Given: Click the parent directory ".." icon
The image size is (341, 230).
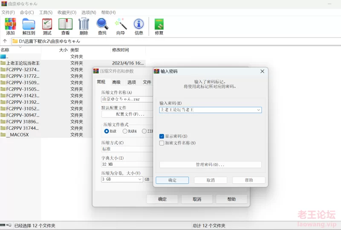Looking at the screenshot, I should 3,57.
